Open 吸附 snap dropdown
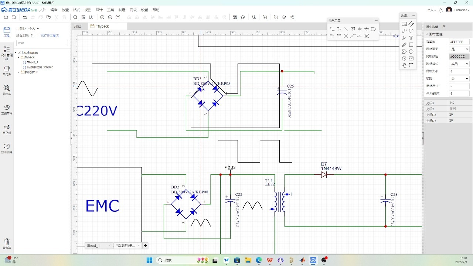 [459, 79]
